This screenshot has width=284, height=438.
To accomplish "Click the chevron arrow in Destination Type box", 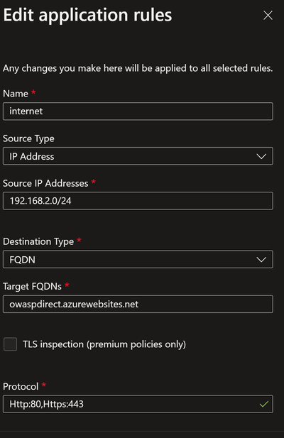I will pyautogui.click(x=261, y=260).
